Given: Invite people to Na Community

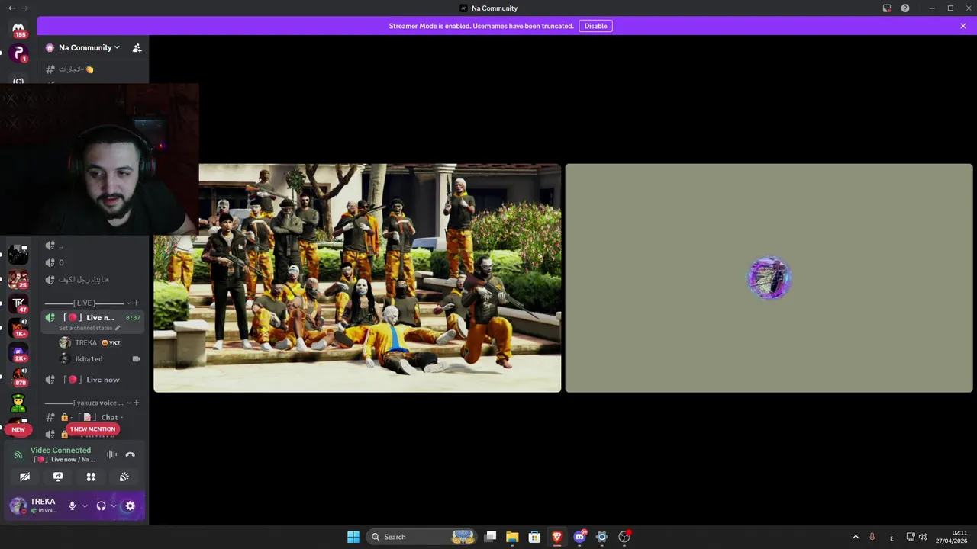Looking at the screenshot, I should point(137,47).
